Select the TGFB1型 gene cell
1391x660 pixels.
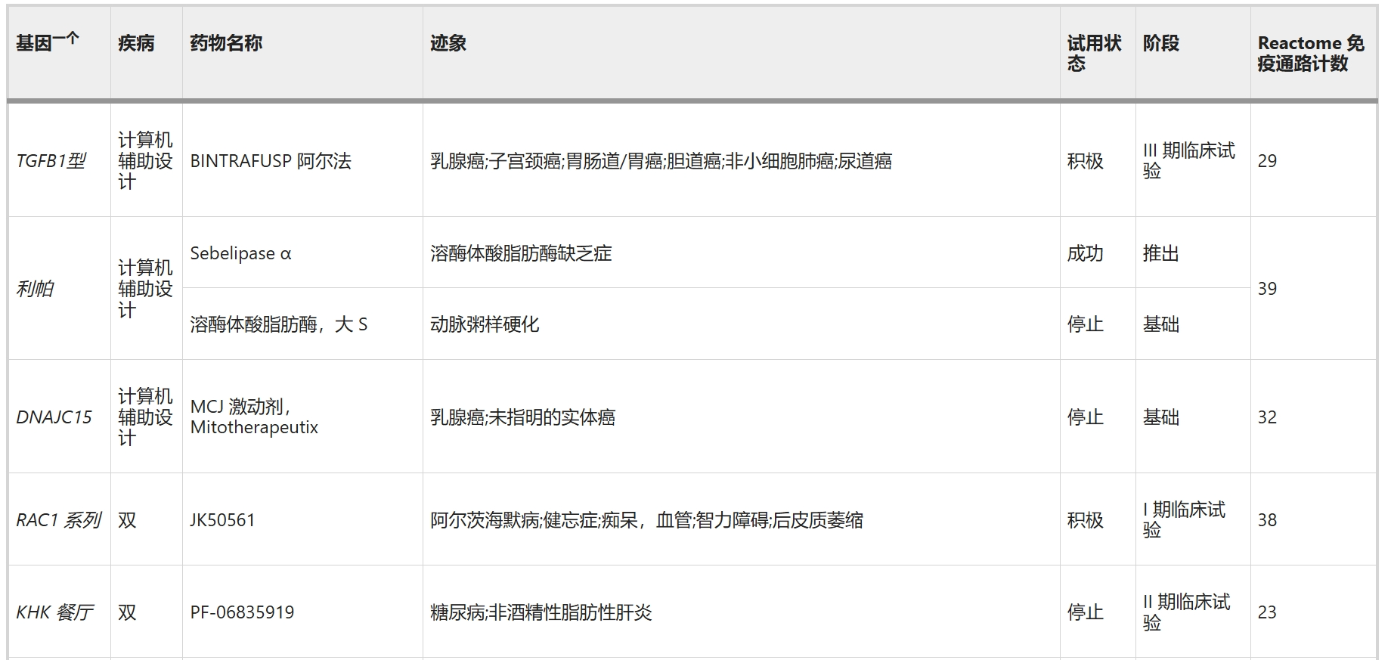[51, 161]
